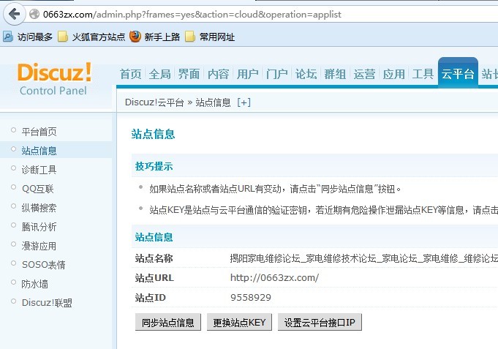Go to 平台首页 in sidebar

click(x=39, y=132)
